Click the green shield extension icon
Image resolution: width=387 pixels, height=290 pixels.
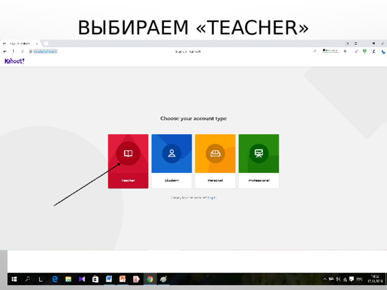pos(365,51)
